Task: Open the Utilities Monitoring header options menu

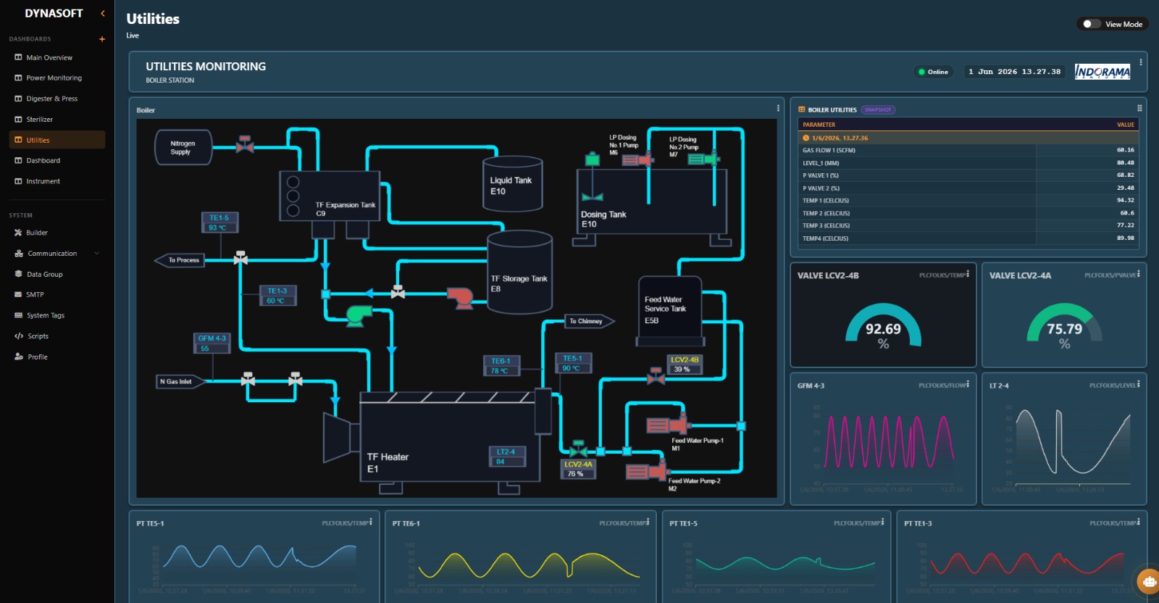Action: (1140, 62)
